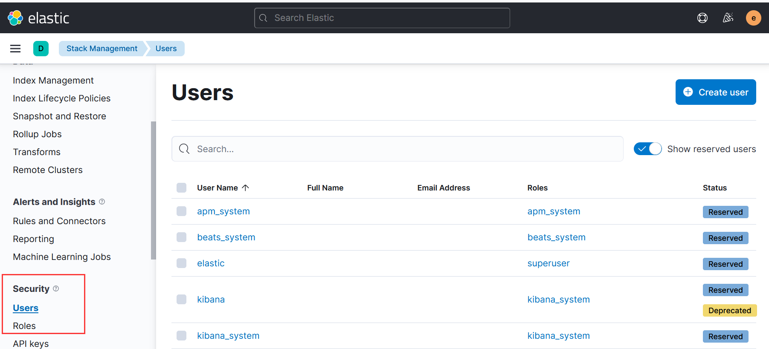The width and height of the screenshot is (769, 349).
Task: Open kibana_system role in kibana row
Action: (559, 300)
